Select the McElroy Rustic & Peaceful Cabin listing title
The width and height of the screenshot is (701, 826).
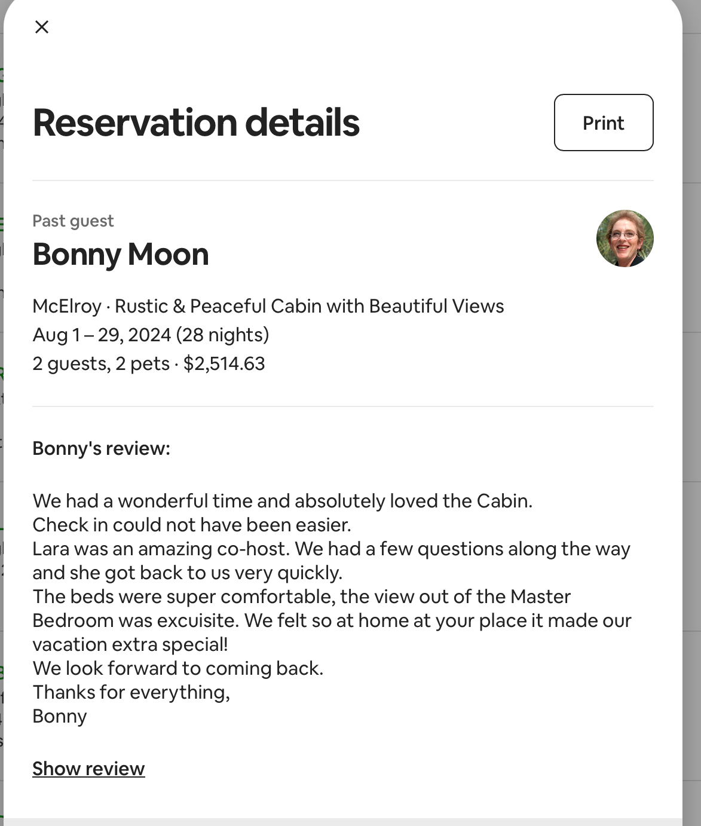(268, 306)
